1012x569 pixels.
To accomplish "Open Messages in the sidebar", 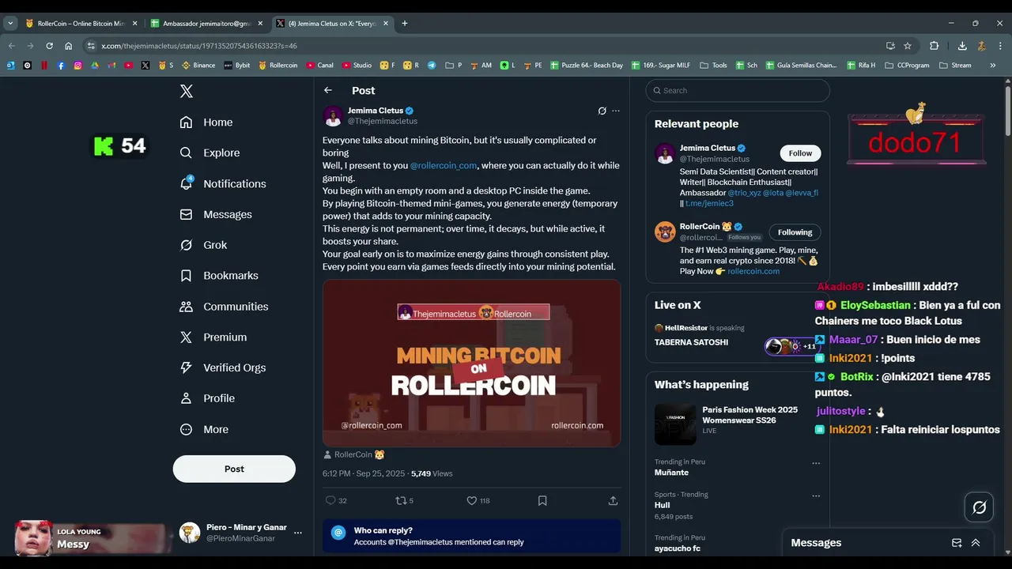I will [216, 214].
